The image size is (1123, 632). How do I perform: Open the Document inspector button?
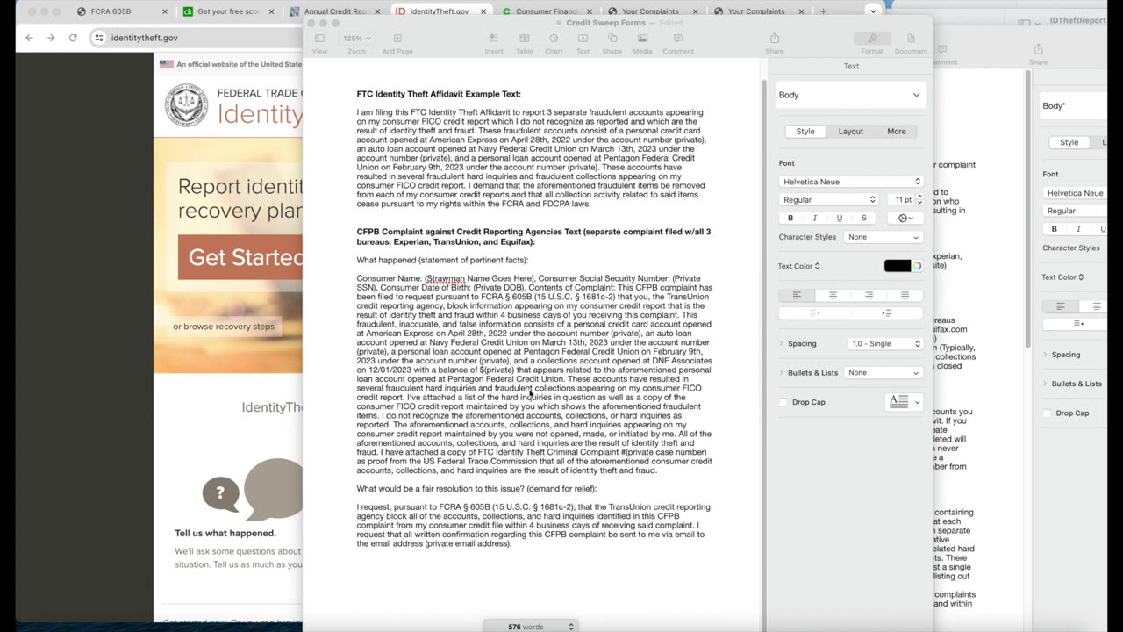coord(911,39)
